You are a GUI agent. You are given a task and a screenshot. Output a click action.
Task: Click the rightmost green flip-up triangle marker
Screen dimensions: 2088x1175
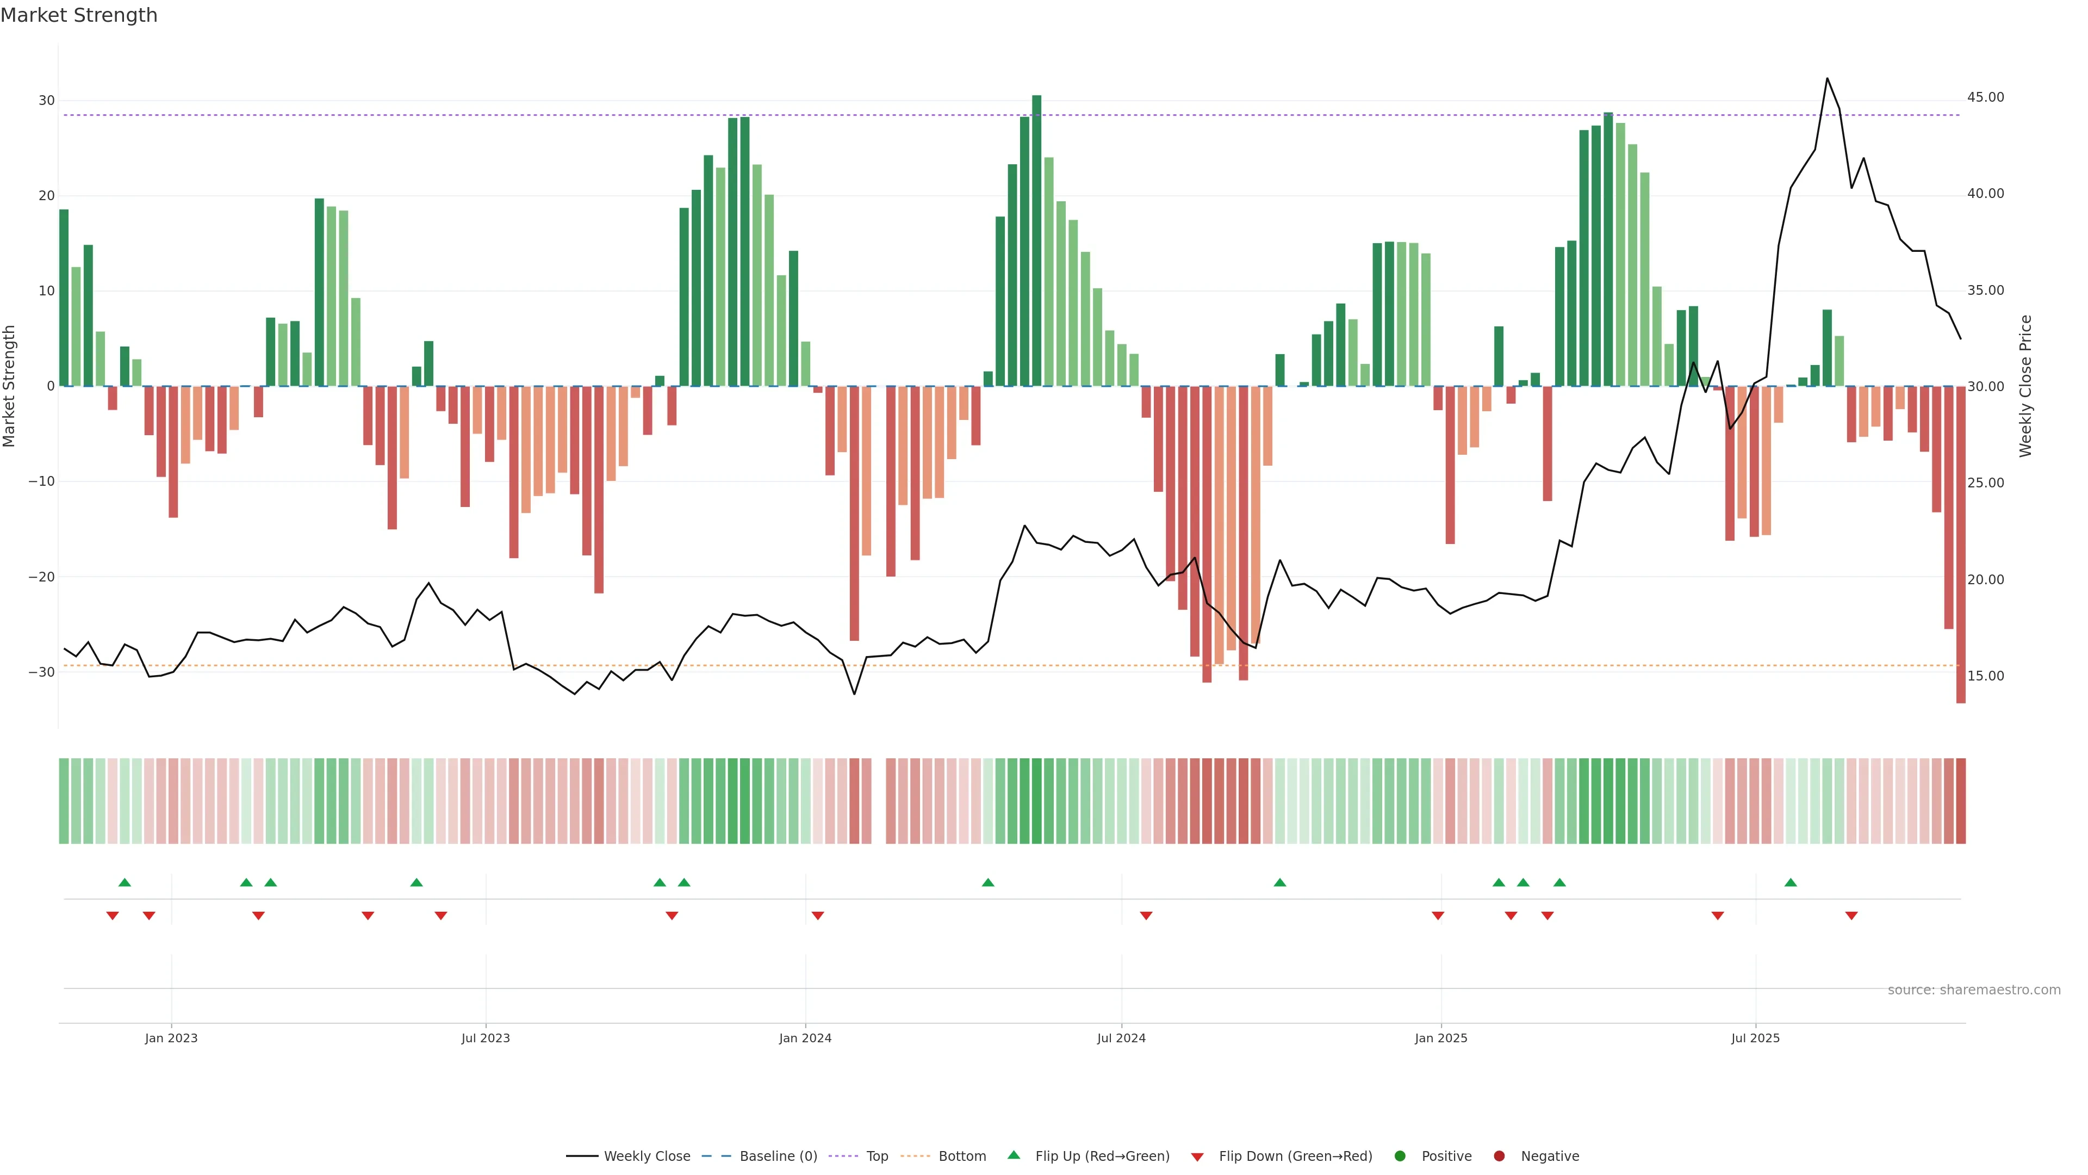1791,882
